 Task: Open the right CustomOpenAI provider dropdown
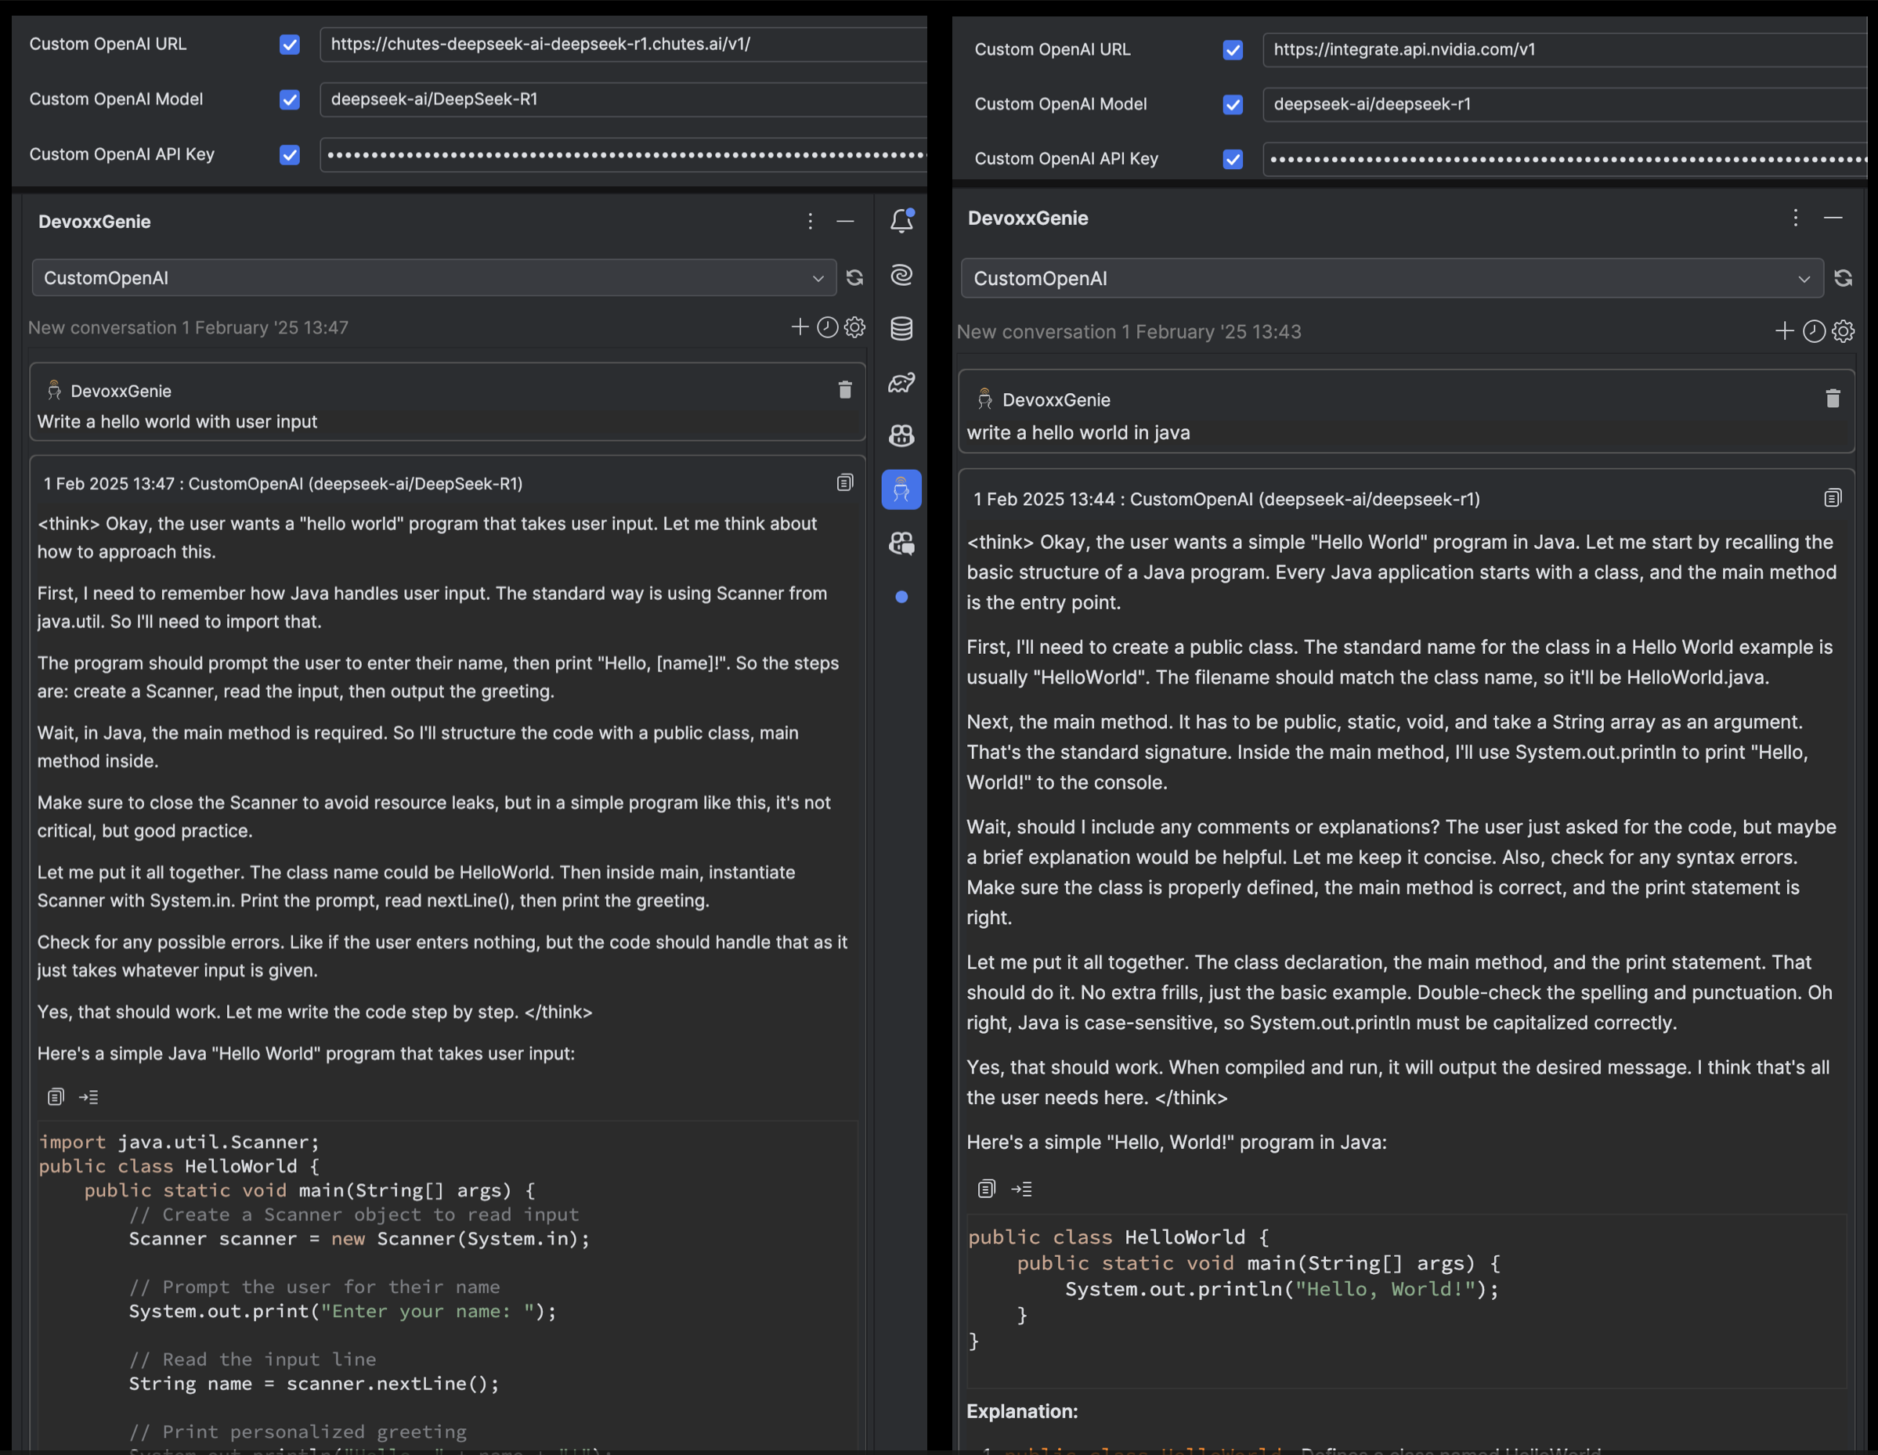(x=1392, y=279)
